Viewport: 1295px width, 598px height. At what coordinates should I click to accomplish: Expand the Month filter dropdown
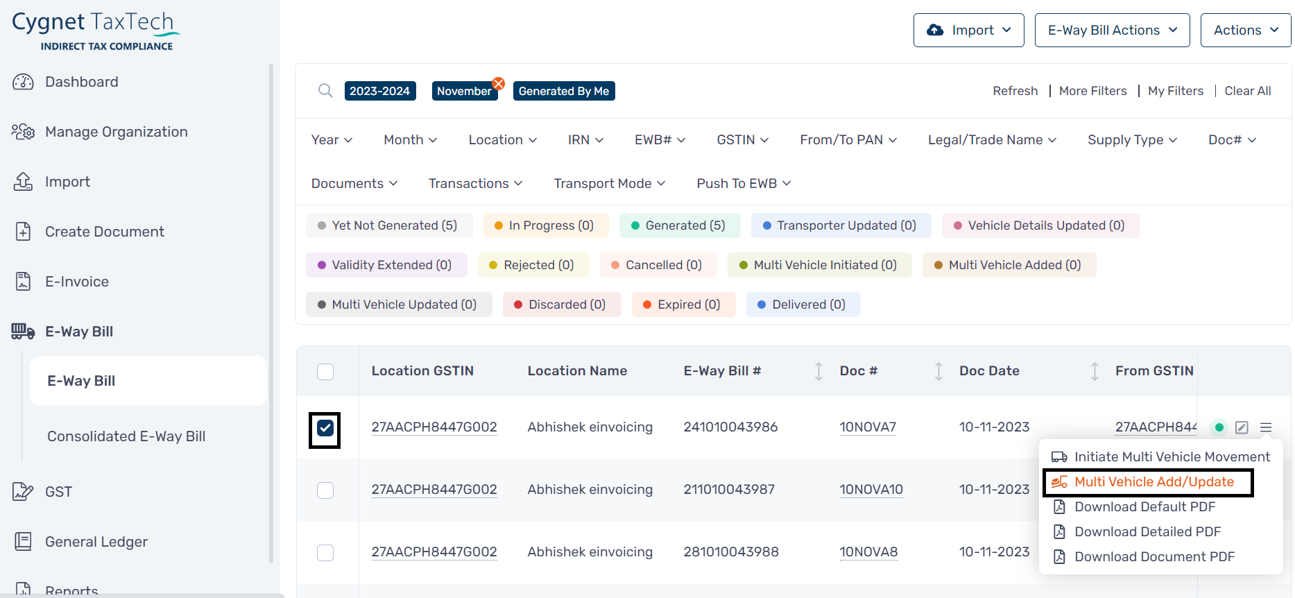coord(410,140)
